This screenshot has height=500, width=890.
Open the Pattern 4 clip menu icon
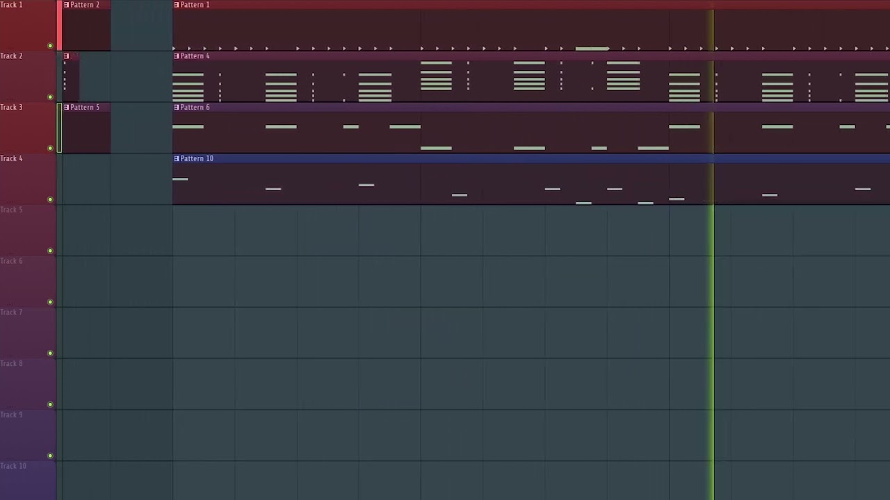177,56
